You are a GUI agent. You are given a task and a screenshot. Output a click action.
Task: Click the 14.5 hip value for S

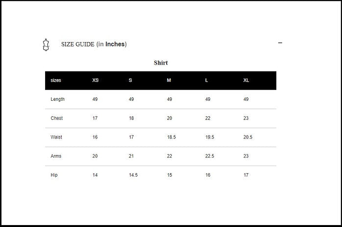[133, 175]
